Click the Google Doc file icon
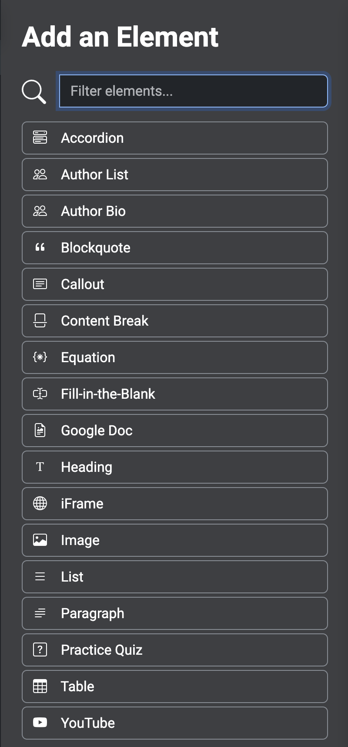 coord(40,431)
